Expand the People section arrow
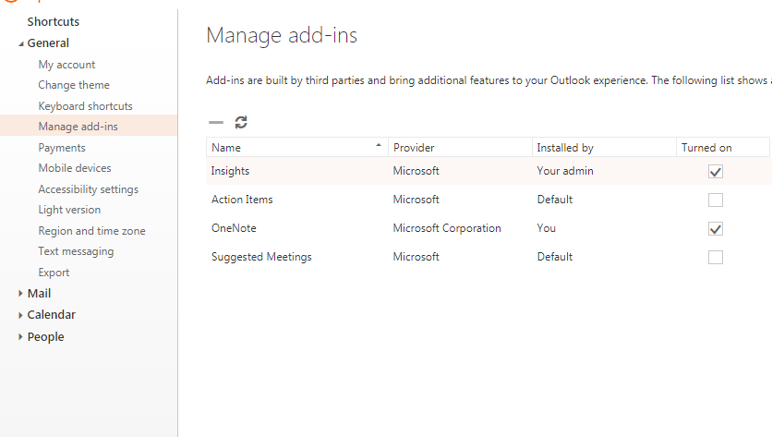772x437 pixels. (20, 336)
